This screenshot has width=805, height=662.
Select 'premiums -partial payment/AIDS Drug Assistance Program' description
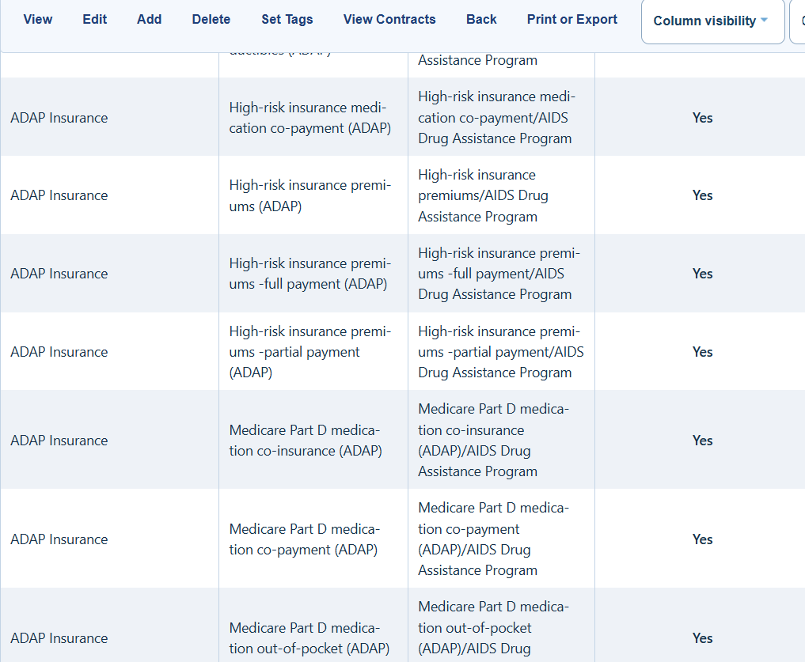pyautogui.click(x=501, y=352)
